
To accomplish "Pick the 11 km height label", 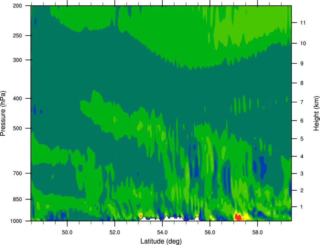I will [x=303, y=23].
